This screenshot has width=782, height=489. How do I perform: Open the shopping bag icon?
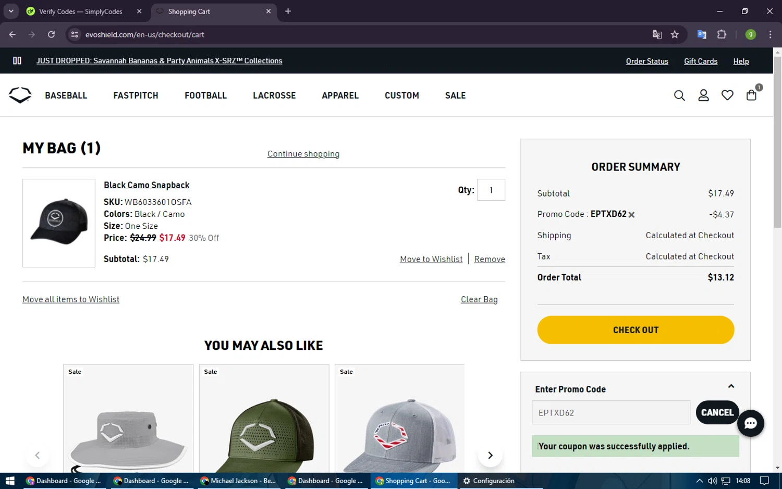coord(751,95)
